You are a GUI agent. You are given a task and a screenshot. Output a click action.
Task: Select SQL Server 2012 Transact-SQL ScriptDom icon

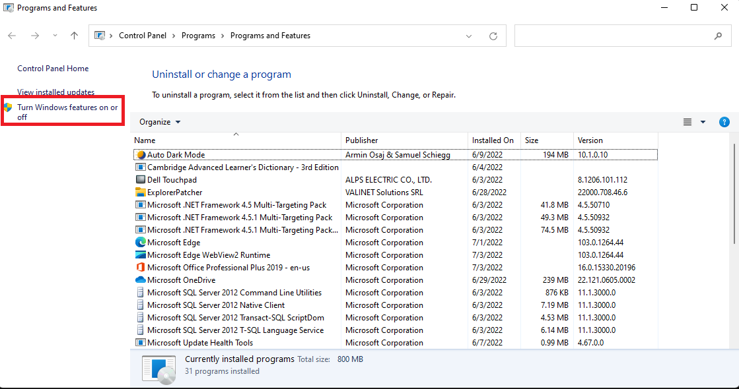tap(141, 318)
